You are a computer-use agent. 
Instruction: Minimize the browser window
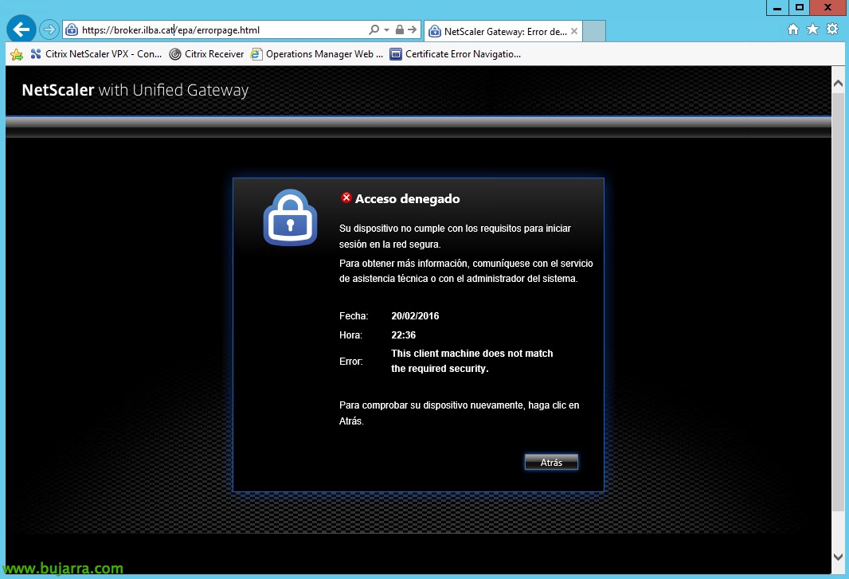[x=777, y=8]
